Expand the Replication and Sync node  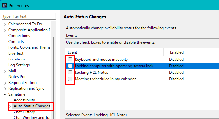coord(5,88)
